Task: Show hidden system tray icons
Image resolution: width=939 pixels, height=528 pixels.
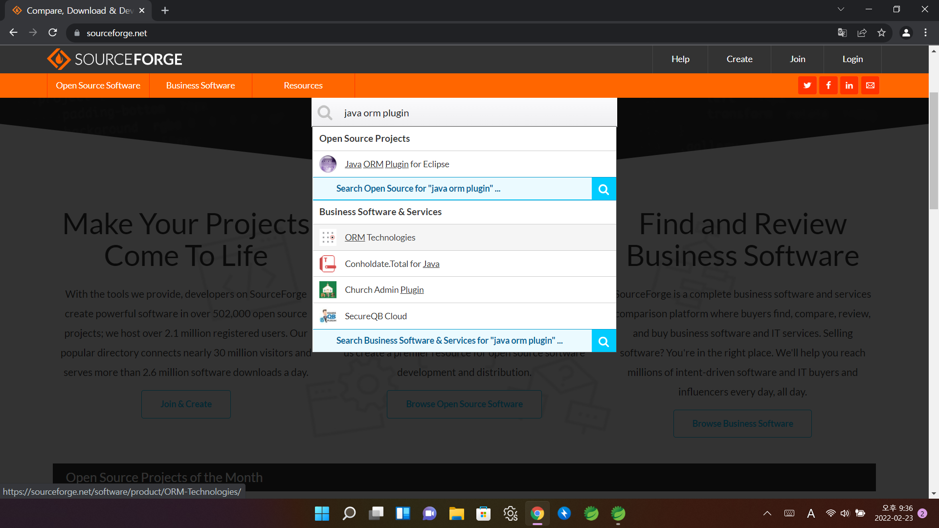Action: tap(767, 513)
